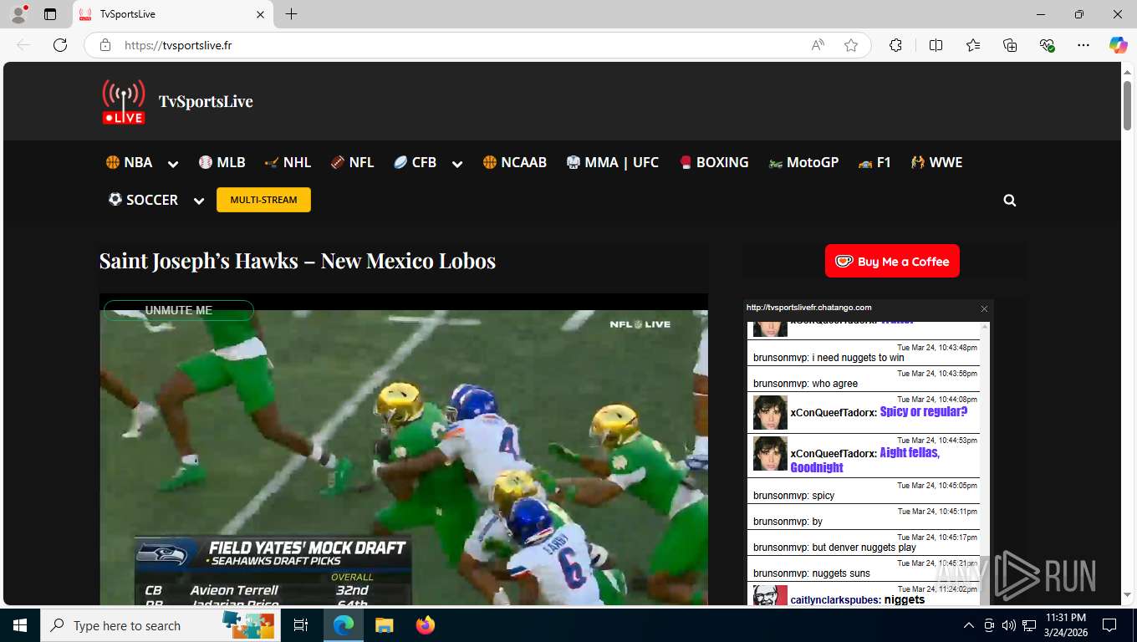The height and width of the screenshot is (642, 1137).
Task: Click the TvSportsLive site title link
Action: point(206,101)
